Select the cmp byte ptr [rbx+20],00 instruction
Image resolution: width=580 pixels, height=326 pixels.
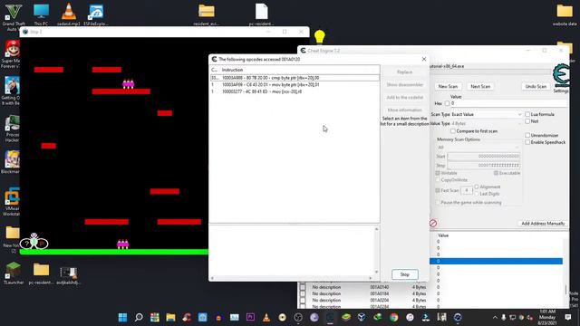click(x=295, y=78)
